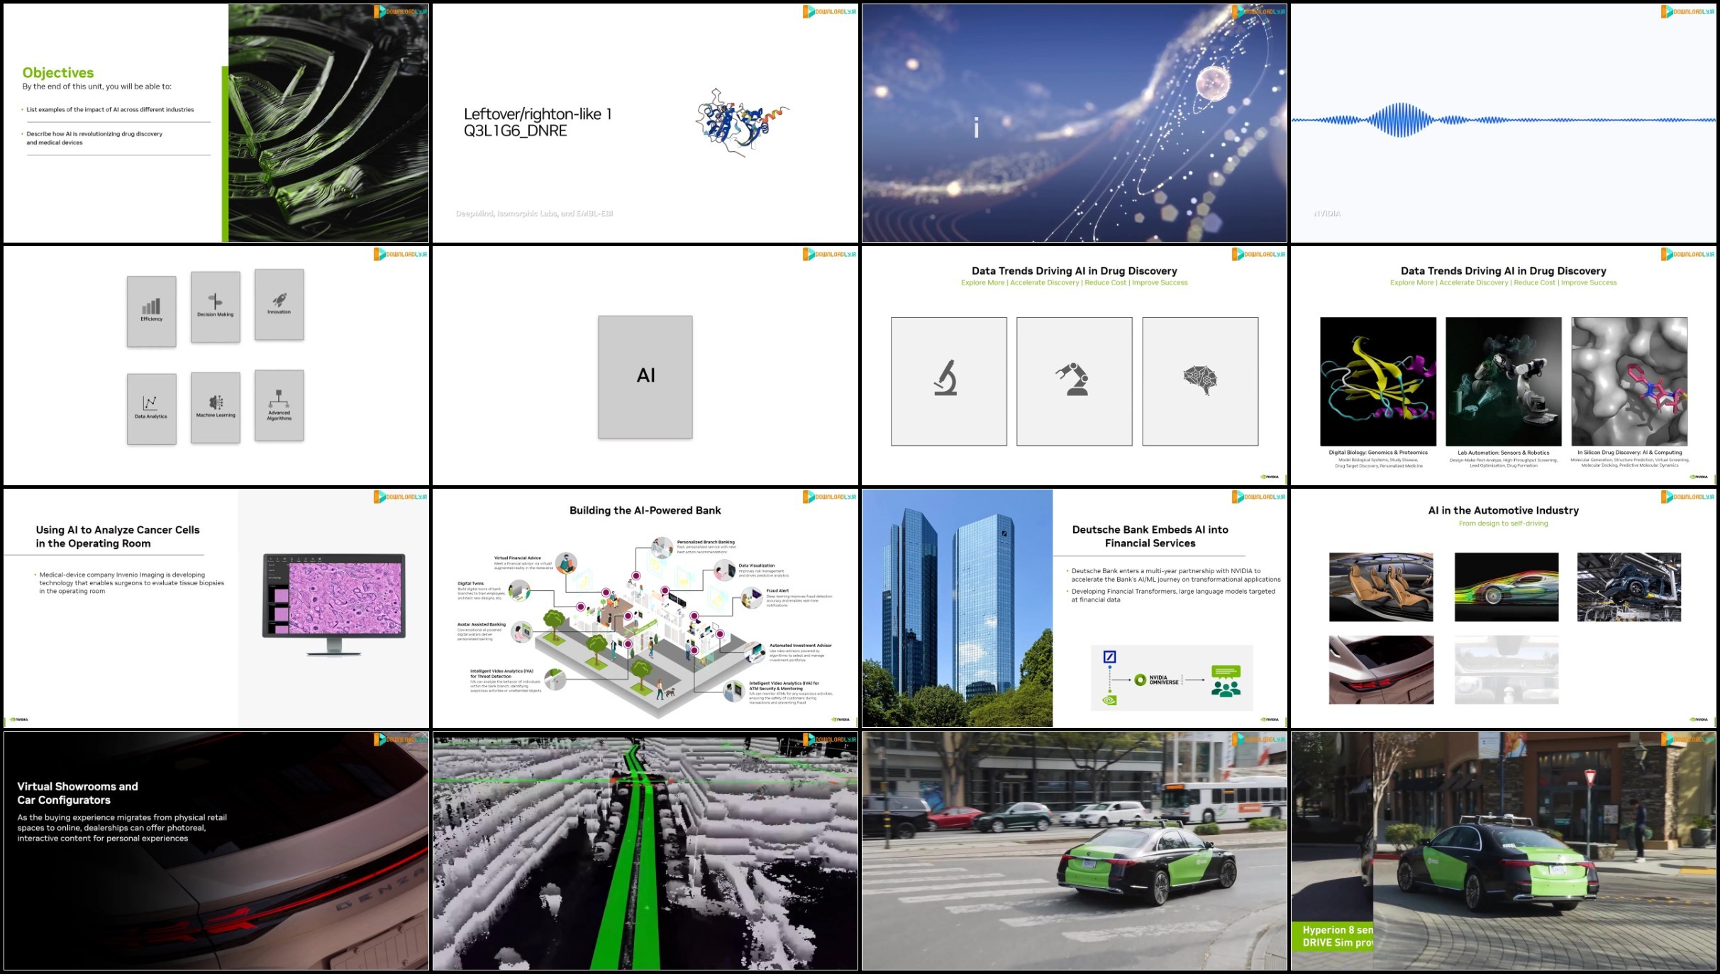This screenshot has width=1720, height=974.
Task: Click the "Digital Biology: Genomics & Proteomics" caption
Action: coord(1378,452)
